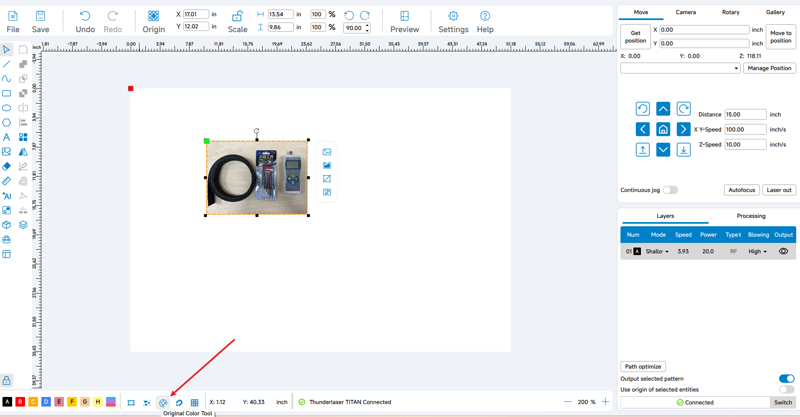Click the rotate clockwise icon in top toolbar

click(x=365, y=15)
